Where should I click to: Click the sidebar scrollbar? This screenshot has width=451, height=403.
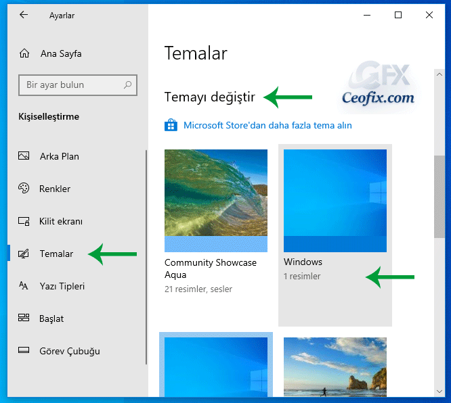coord(146,258)
